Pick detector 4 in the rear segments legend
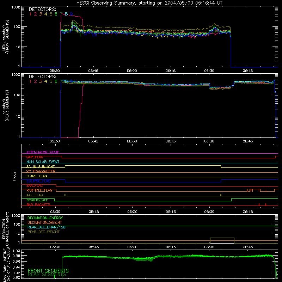The image size is (282, 282). tap(46, 81)
